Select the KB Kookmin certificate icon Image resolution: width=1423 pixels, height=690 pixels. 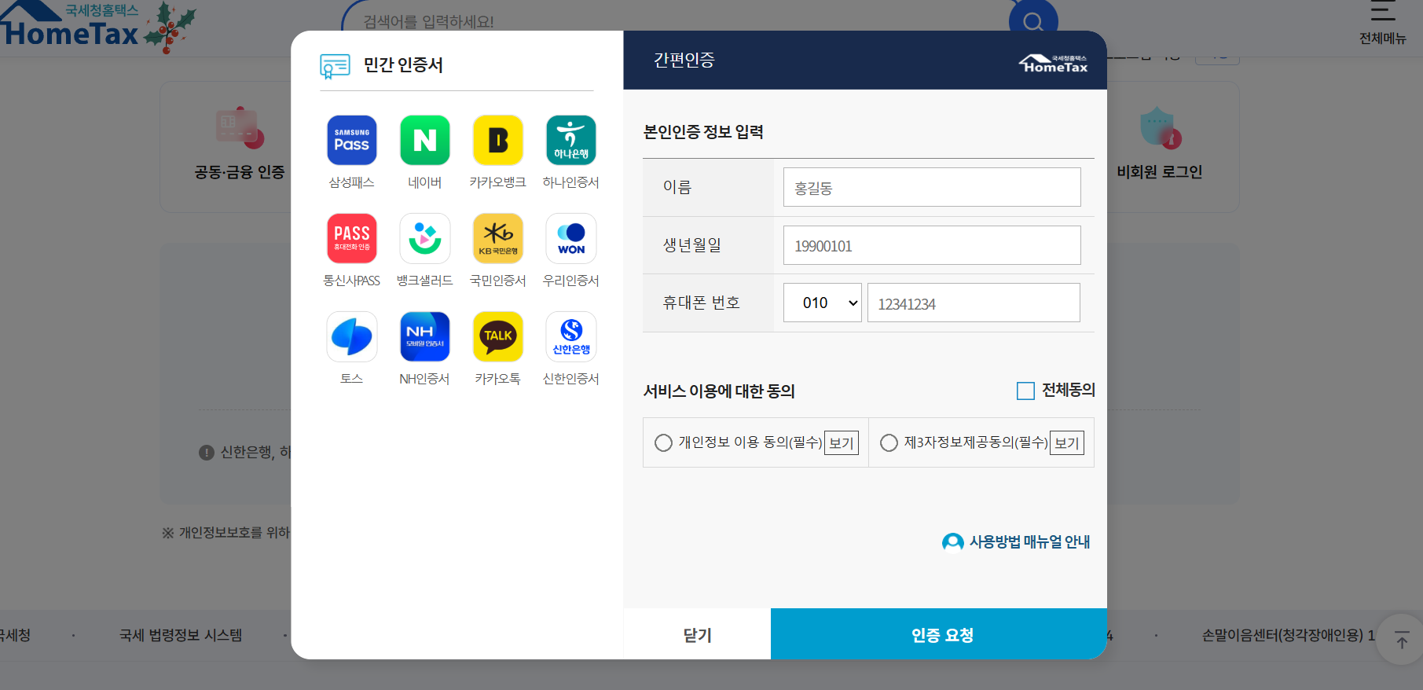point(497,238)
